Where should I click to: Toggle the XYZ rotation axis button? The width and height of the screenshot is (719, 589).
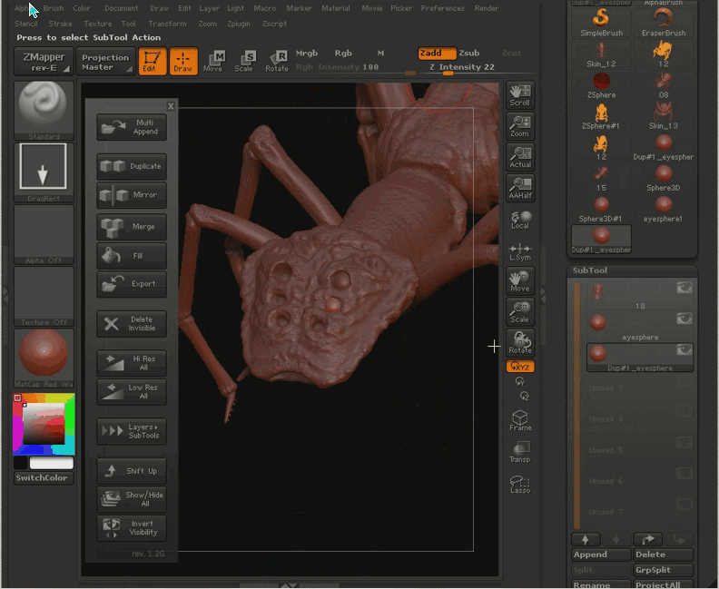click(x=519, y=367)
